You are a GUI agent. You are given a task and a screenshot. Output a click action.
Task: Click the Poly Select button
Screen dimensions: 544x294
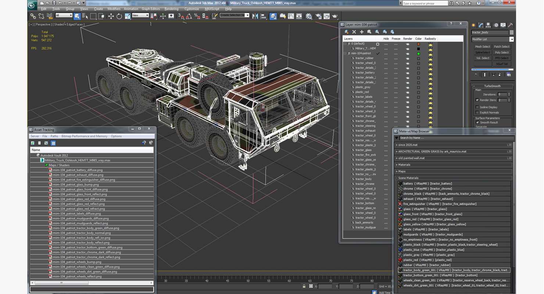click(x=502, y=52)
